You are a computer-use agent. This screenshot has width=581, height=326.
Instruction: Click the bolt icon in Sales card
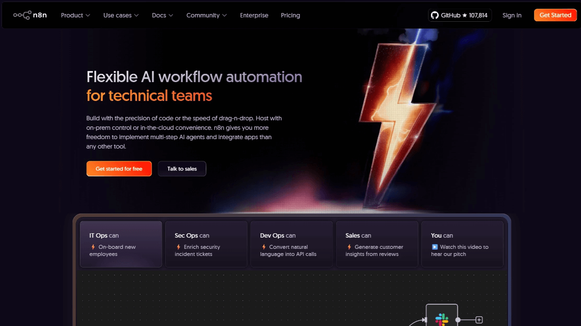tap(349, 247)
